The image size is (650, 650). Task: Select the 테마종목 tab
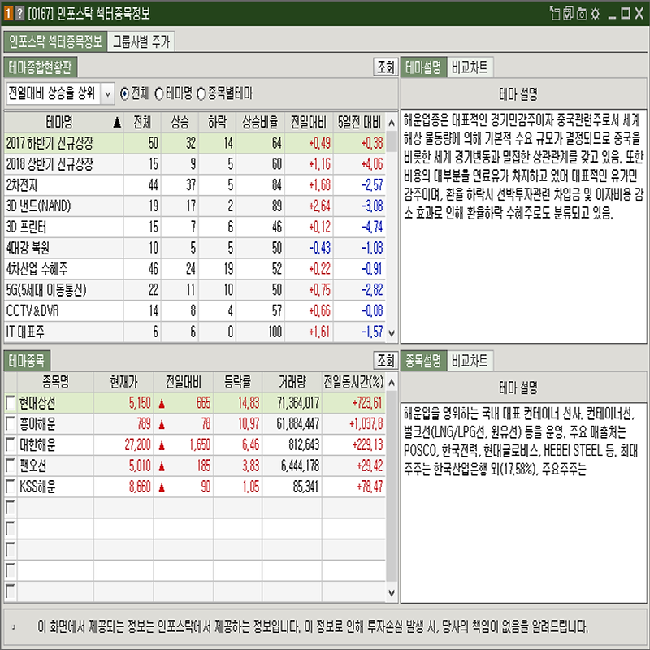27,360
